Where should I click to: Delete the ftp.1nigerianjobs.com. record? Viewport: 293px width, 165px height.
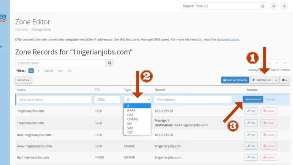[269, 157]
